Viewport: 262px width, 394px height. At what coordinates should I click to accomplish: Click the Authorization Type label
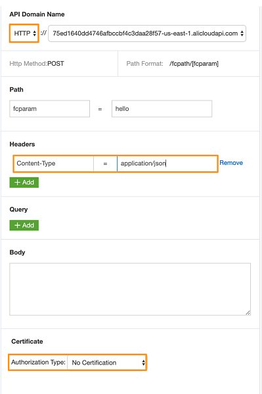38,362
